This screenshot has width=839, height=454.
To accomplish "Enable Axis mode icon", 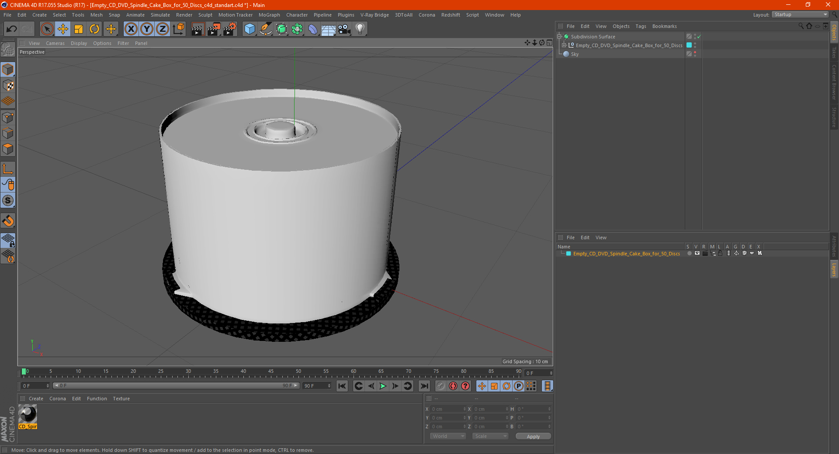I will pyautogui.click(x=8, y=169).
